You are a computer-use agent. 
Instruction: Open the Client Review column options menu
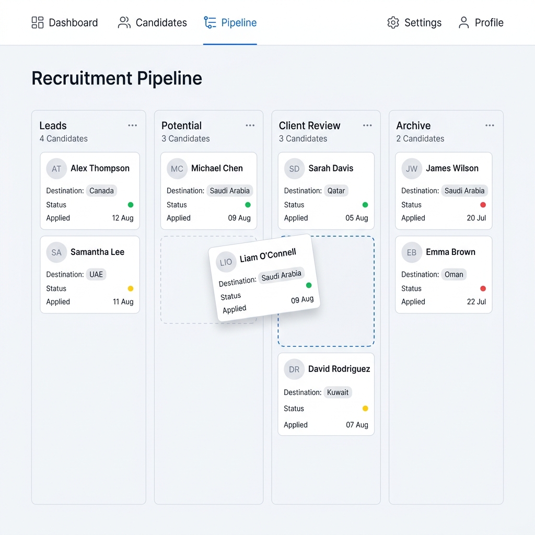pos(367,125)
